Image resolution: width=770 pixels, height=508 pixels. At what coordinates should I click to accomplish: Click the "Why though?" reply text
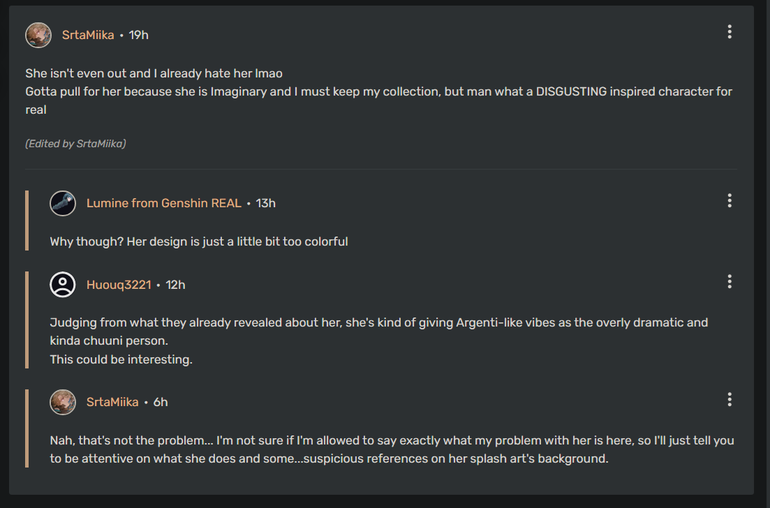199,241
